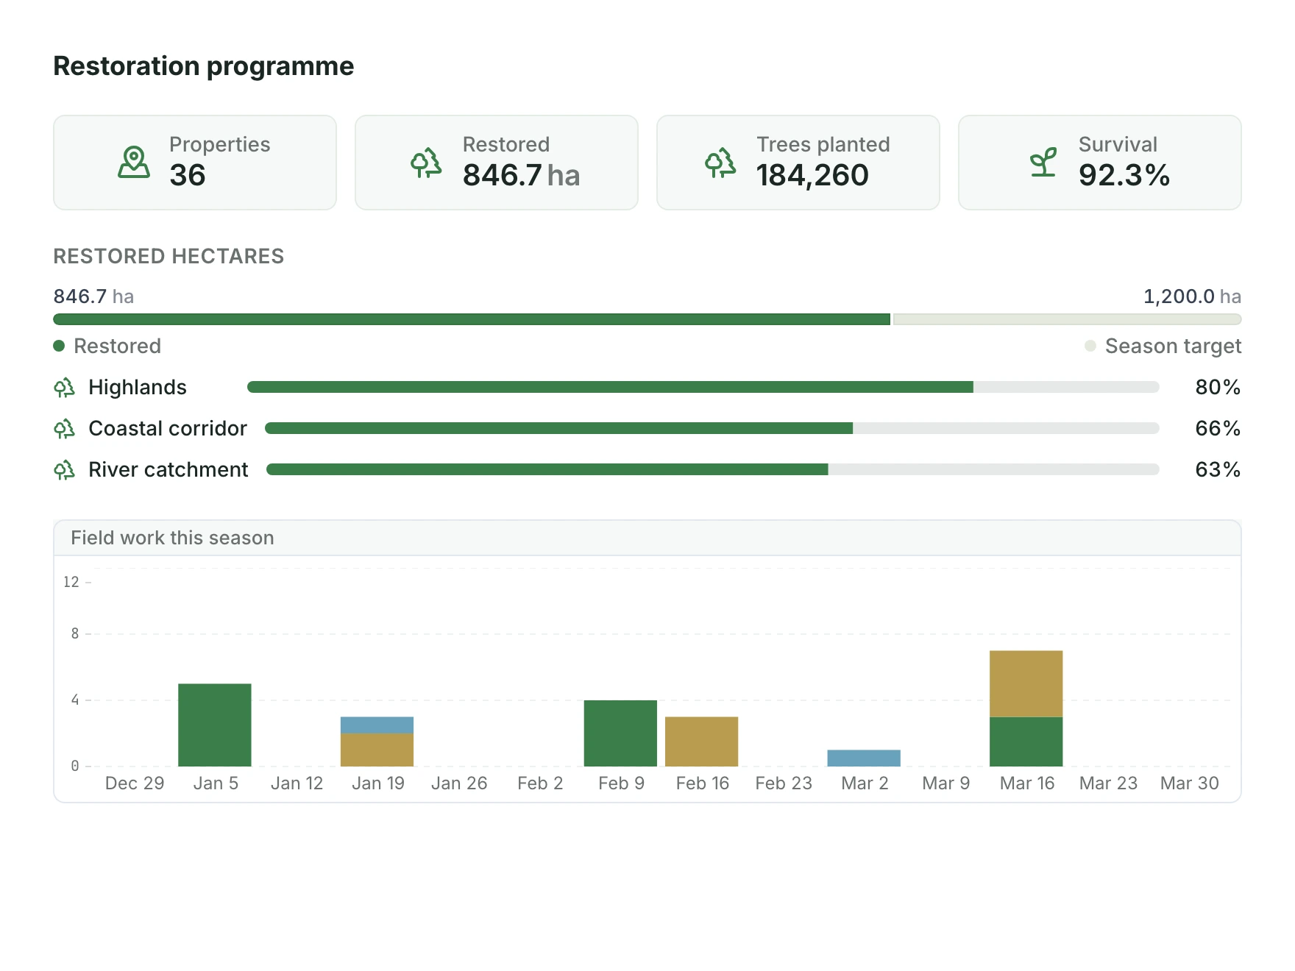Click the green Jan 5 bar
This screenshot has width=1295, height=971.
coord(215,725)
